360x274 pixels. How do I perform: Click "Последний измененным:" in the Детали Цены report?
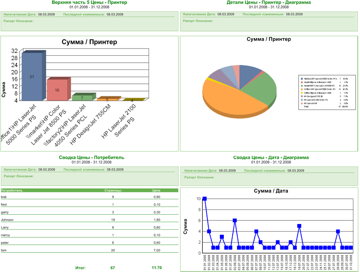tap(263, 14)
